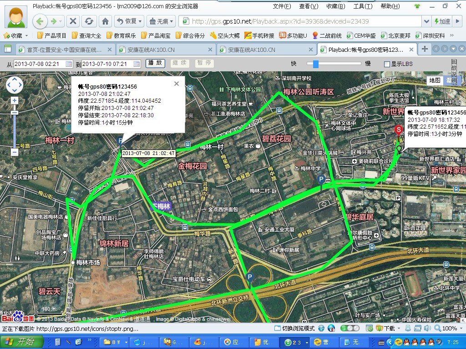This screenshot has height=349, width=466.
Task: Open the 产品项目 bookmark folder
Action: (52, 35)
